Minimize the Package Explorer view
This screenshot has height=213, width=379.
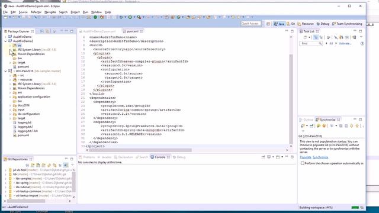pyautogui.click(x=66, y=31)
